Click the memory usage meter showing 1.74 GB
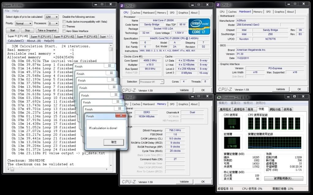 pos(232,143)
